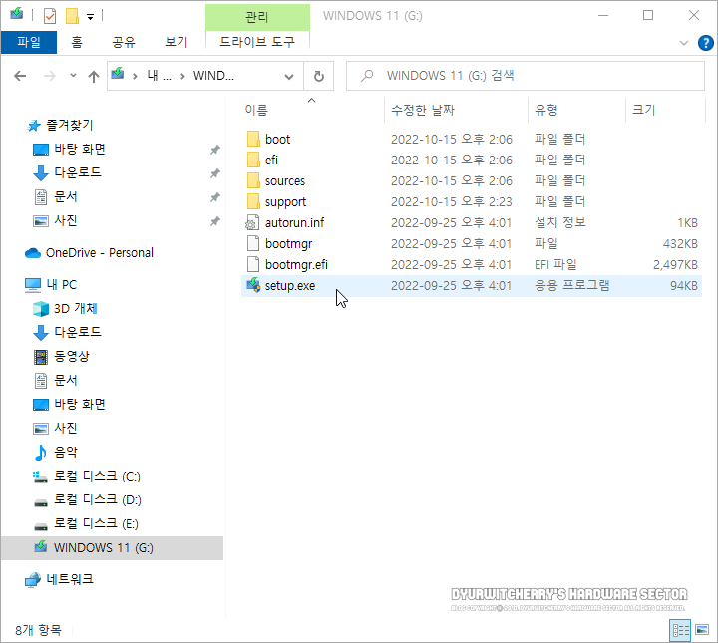The image size is (718, 643).
Task: Open 동영상 folder under 내 PC
Action: (72, 357)
